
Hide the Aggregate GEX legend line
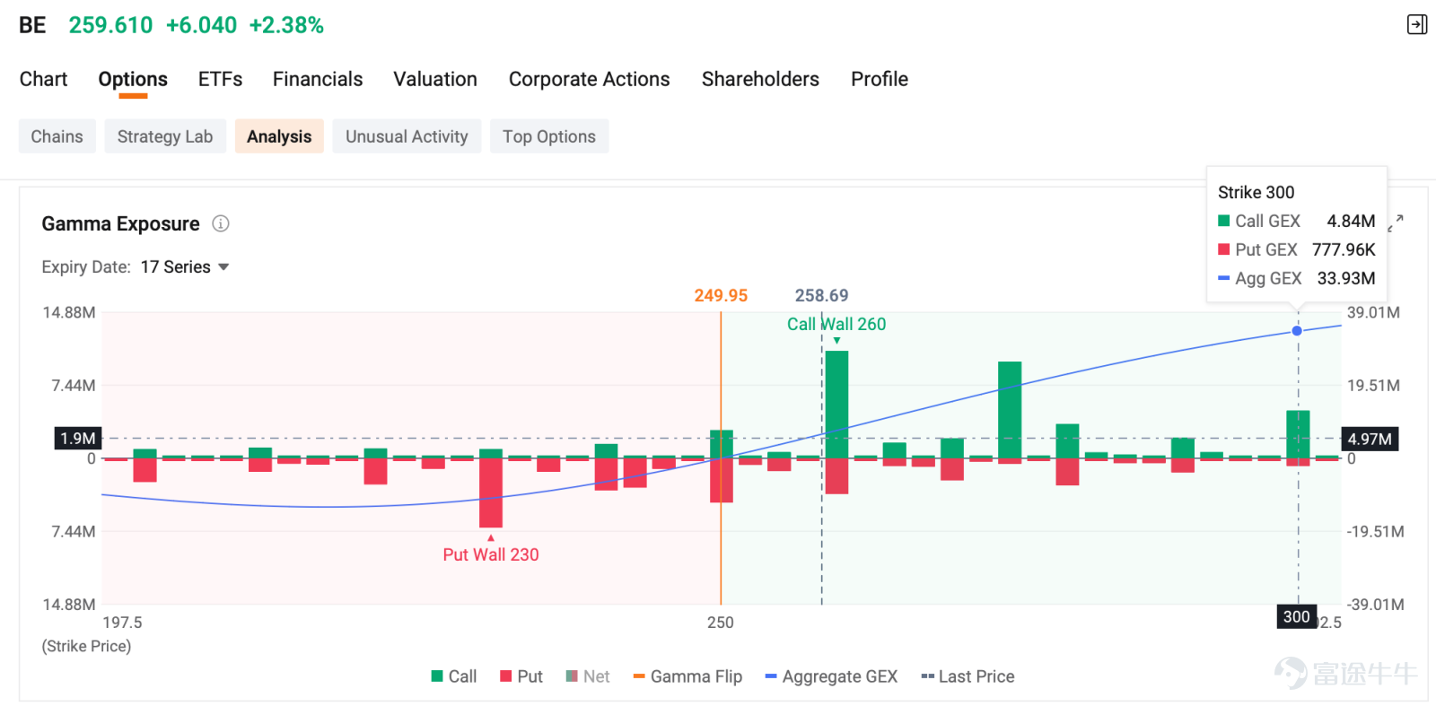[x=831, y=676]
